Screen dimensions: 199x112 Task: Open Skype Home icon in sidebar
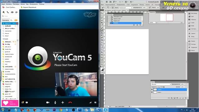click(3, 12)
